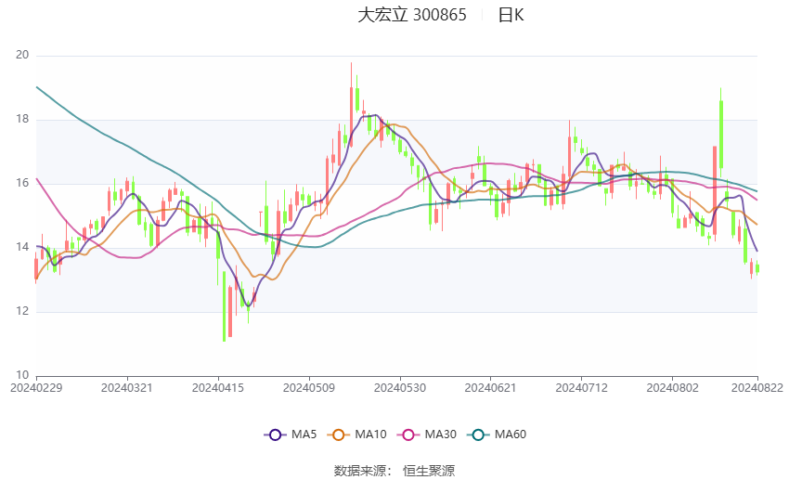Click the 20240321 x-axis date label

[x=127, y=388]
